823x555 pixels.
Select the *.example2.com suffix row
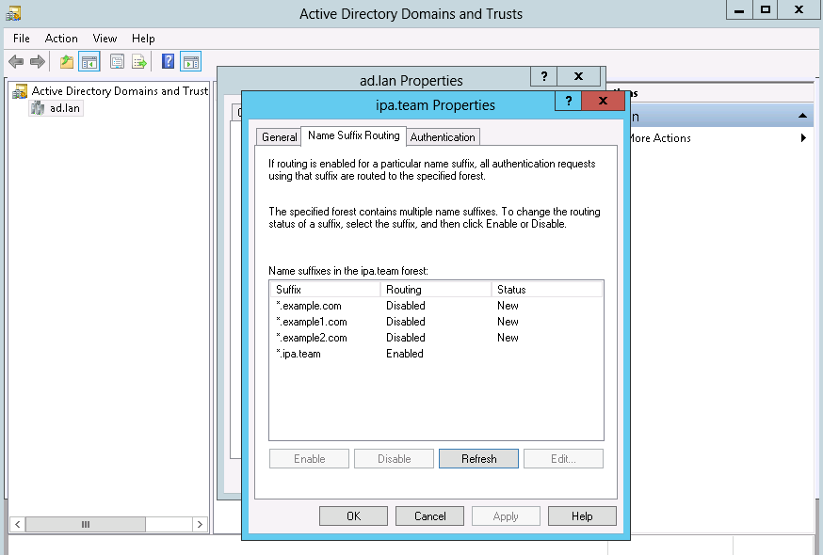tap(436, 338)
